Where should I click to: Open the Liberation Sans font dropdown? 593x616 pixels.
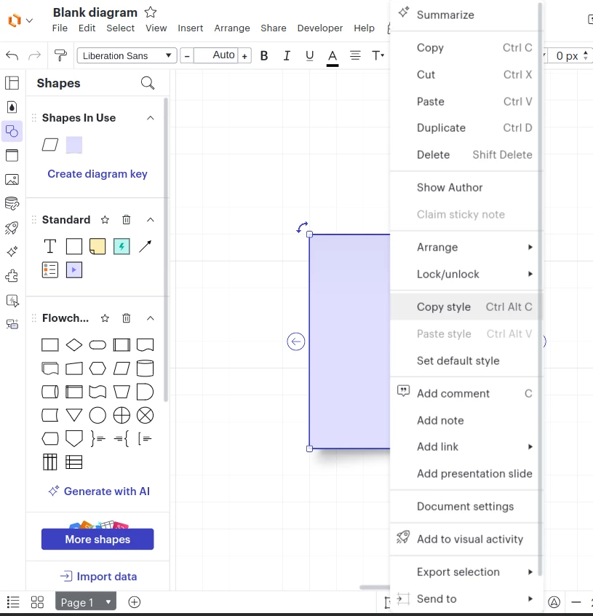coord(126,55)
